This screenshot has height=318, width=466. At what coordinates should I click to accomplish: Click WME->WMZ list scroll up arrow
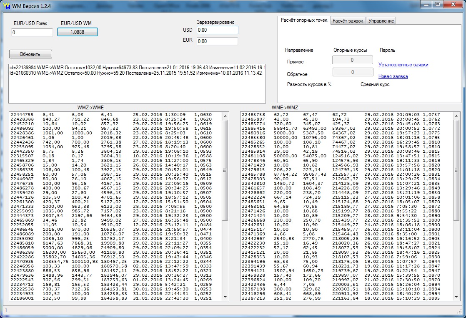pyautogui.click(x=456, y=116)
